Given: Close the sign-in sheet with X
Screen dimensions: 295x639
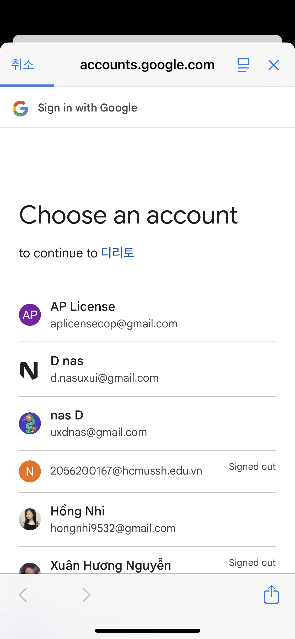Looking at the screenshot, I should tap(273, 65).
